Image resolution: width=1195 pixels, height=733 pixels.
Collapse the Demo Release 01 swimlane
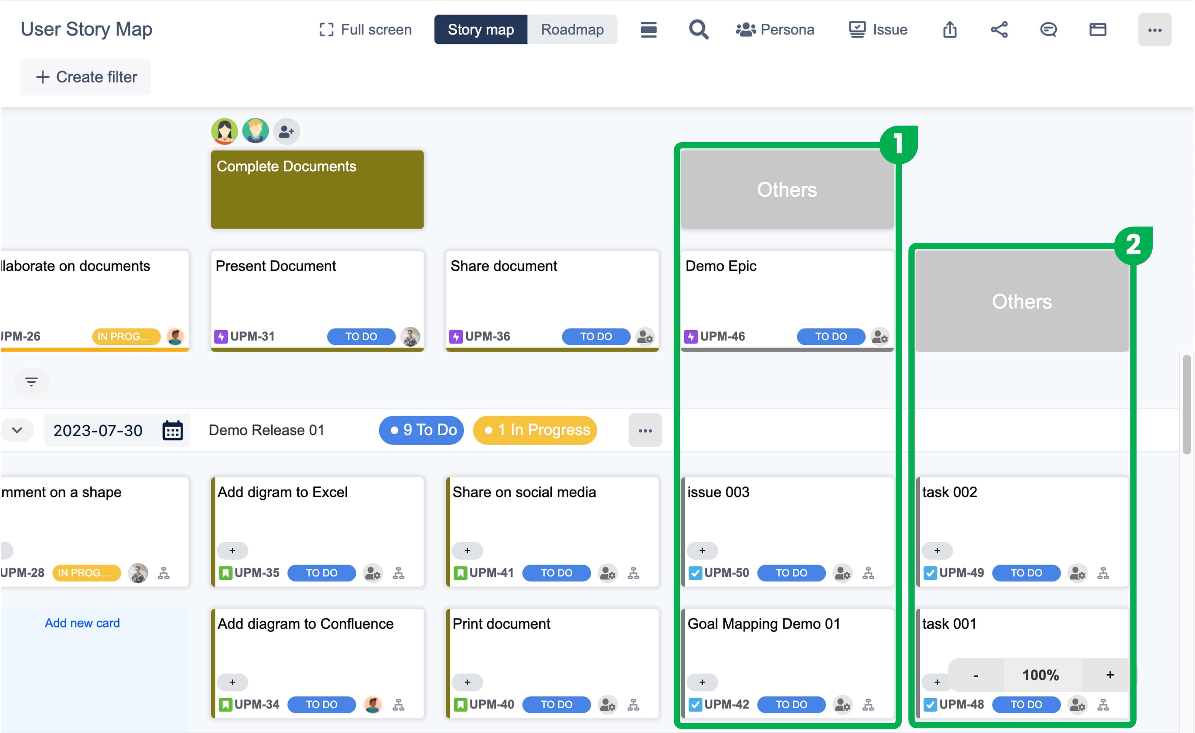click(x=17, y=431)
